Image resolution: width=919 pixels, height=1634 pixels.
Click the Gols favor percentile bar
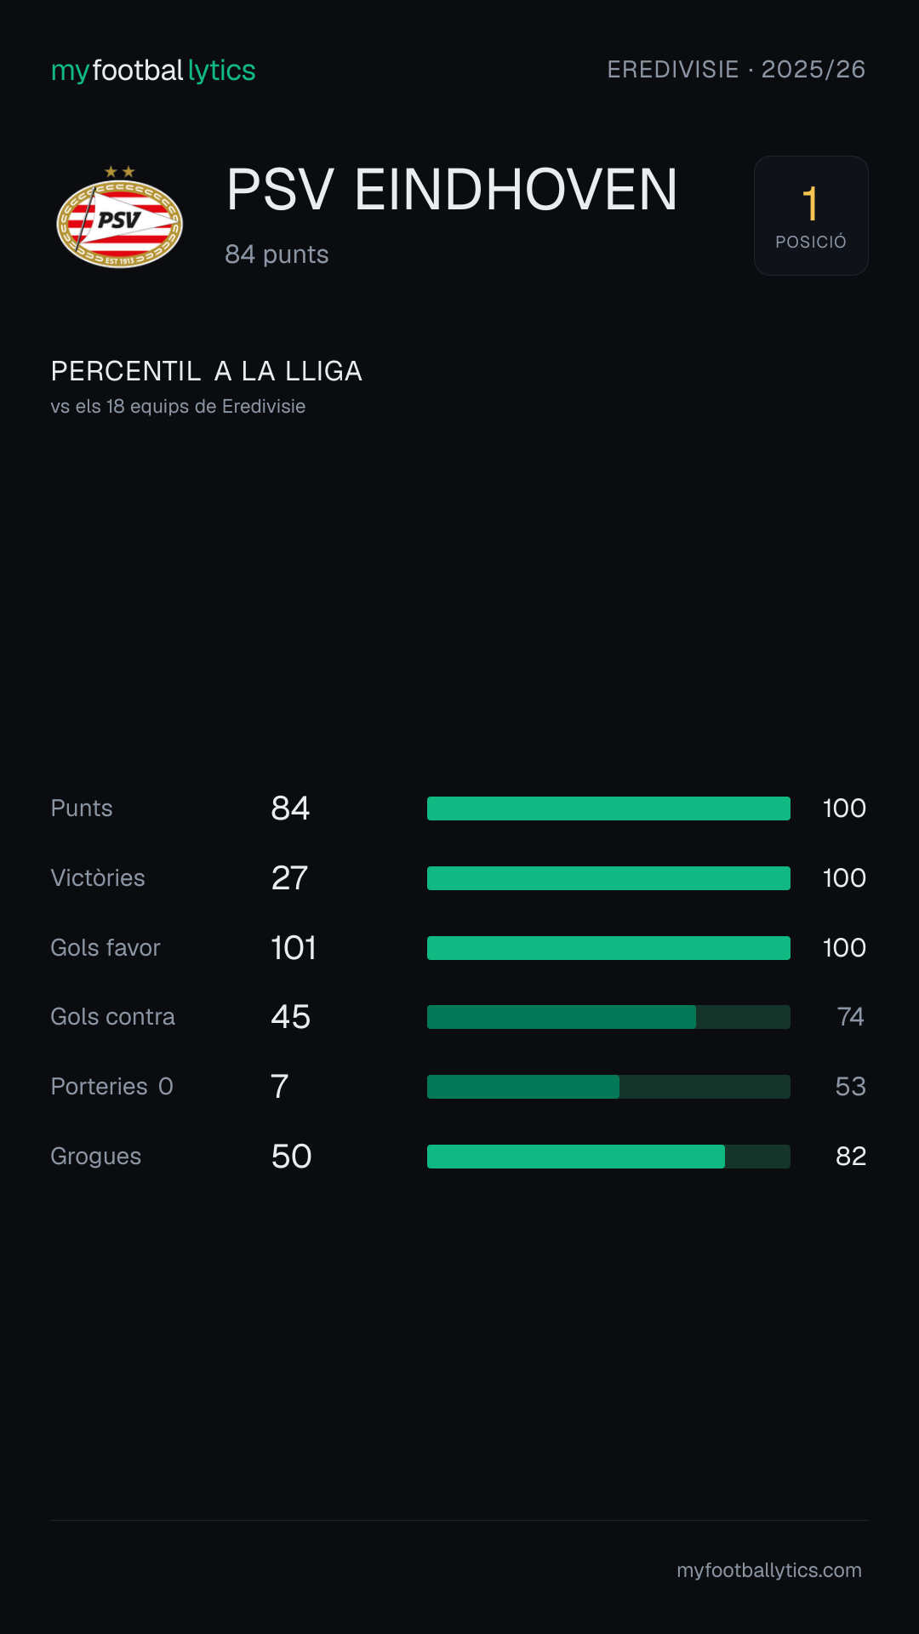coord(608,948)
